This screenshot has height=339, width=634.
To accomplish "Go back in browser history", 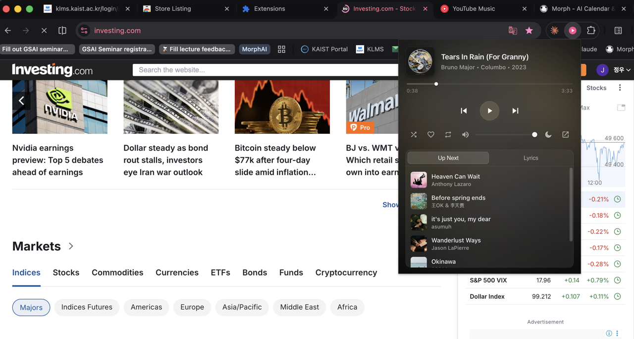I will pos(8,31).
